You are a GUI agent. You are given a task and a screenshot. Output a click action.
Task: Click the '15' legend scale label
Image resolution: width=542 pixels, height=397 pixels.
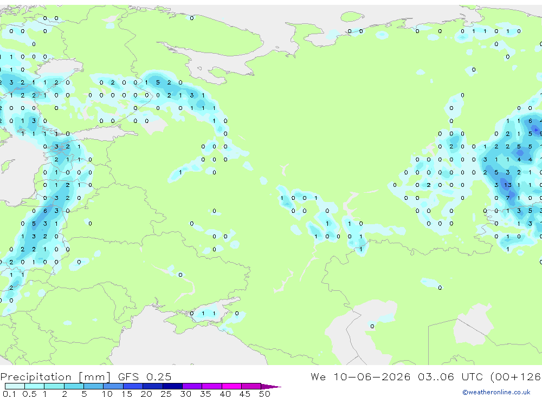(x=127, y=394)
